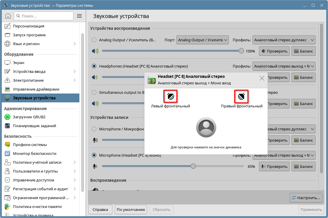Click the Справка button

[100, 209]
